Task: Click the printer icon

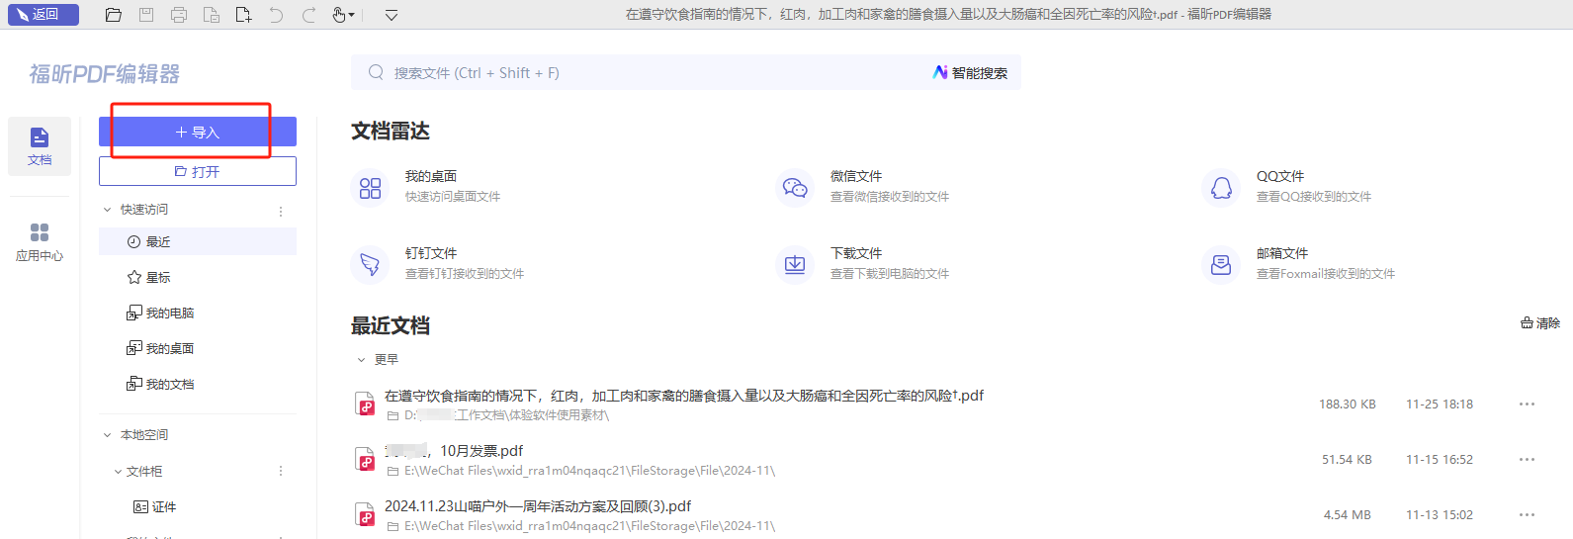Action: coord(179,15)
